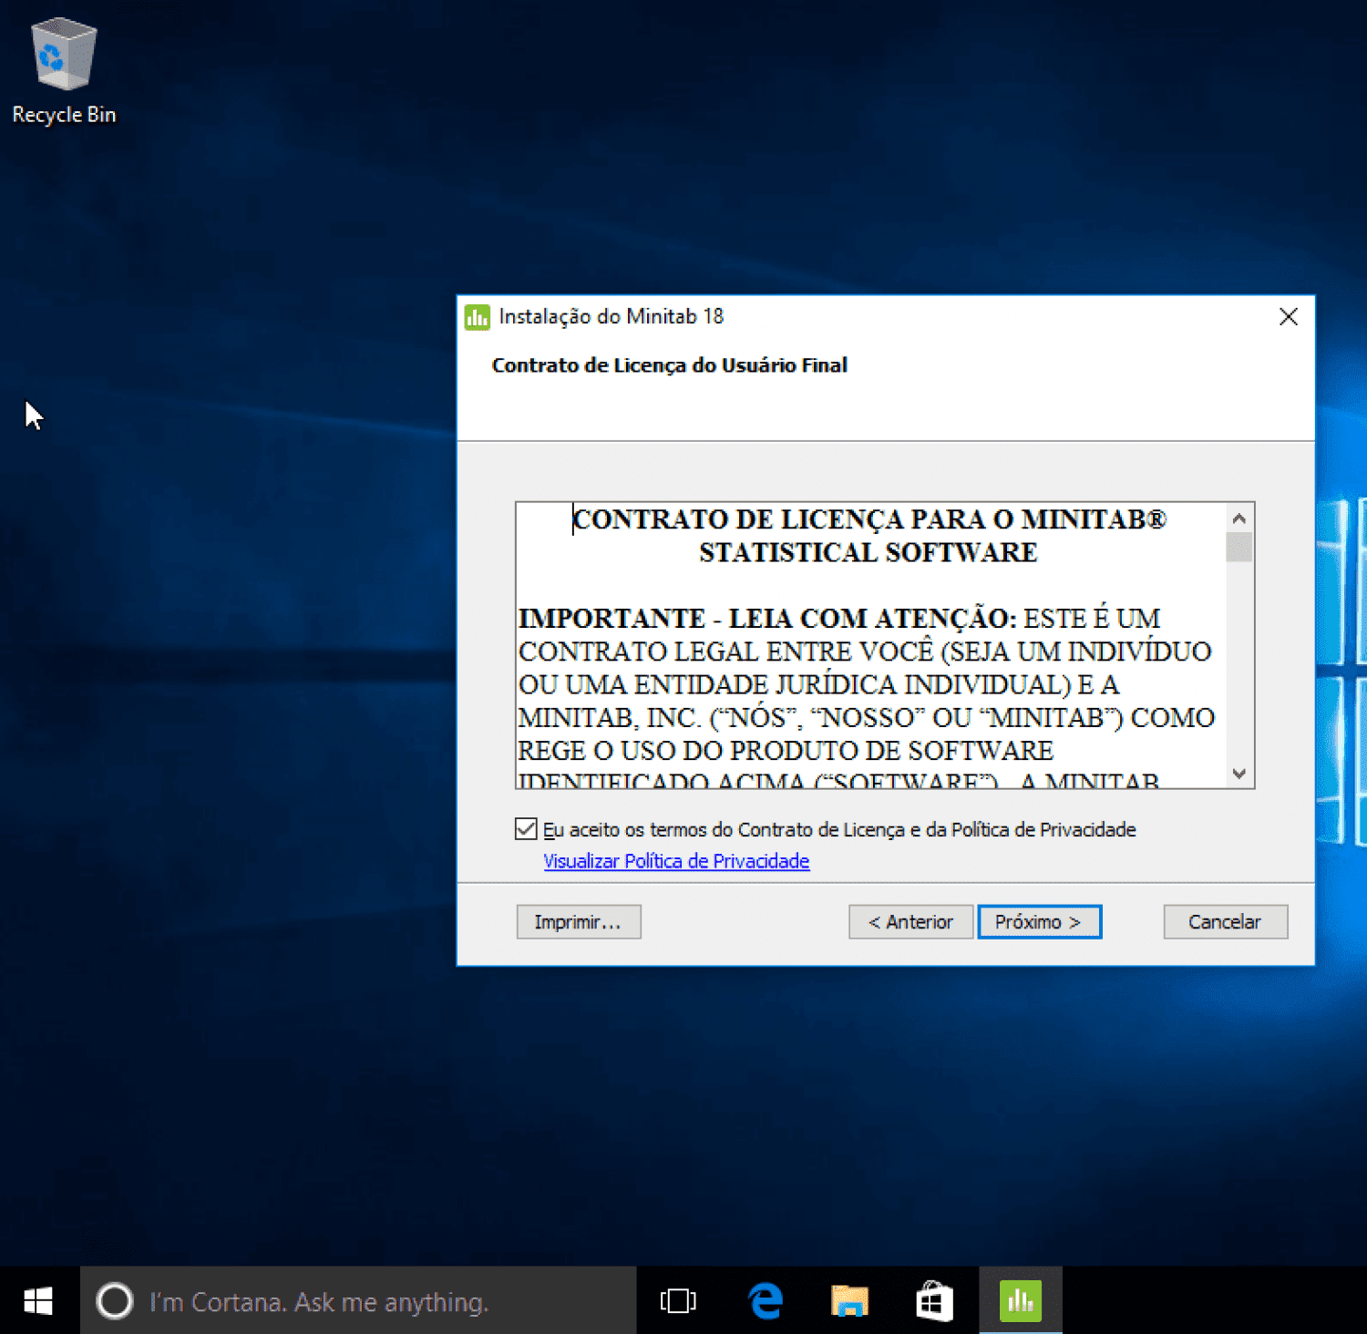
Task: Click the 'Instalação do Minitab 18' title text
Action: pos(612,316)
